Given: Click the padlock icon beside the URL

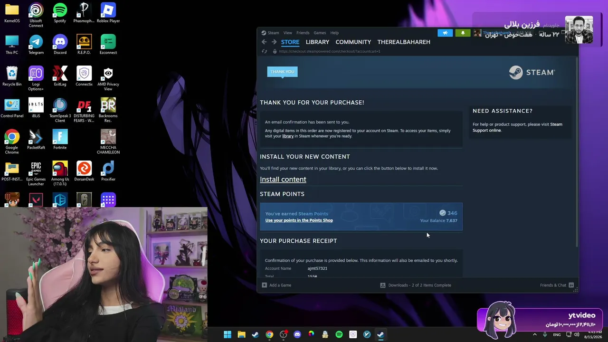Looking at the screenshot, I should pos(275,51).
